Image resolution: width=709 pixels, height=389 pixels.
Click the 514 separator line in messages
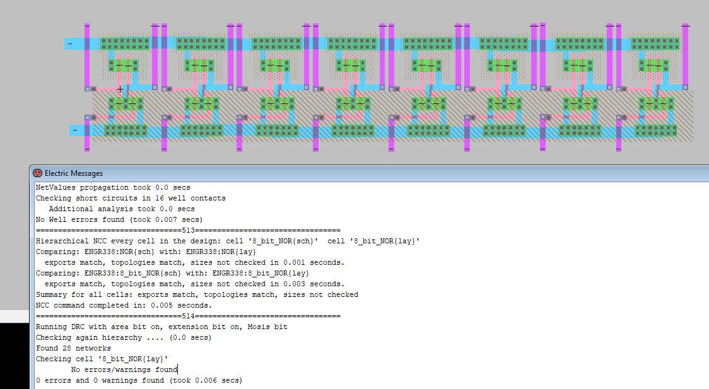pos(188,316)
